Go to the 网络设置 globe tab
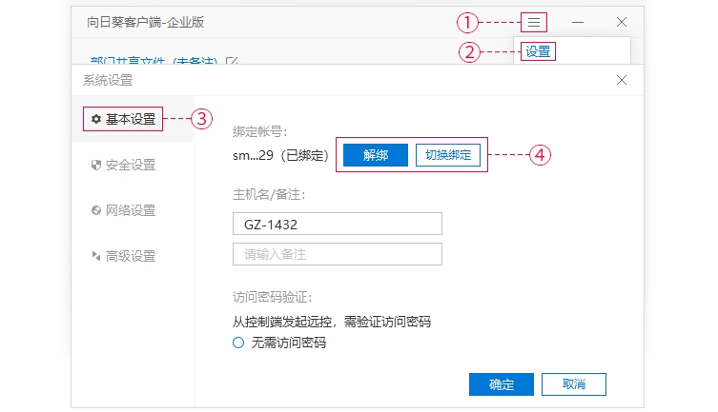 point(122,210)
